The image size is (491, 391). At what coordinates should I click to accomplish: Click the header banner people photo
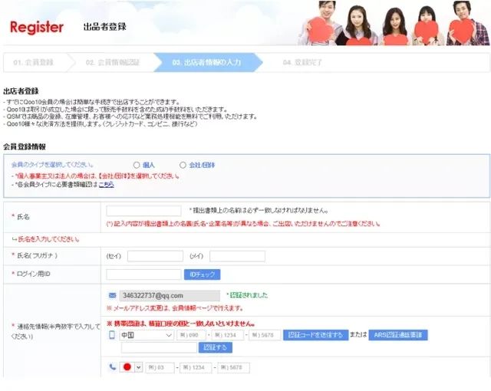point(394,23)
